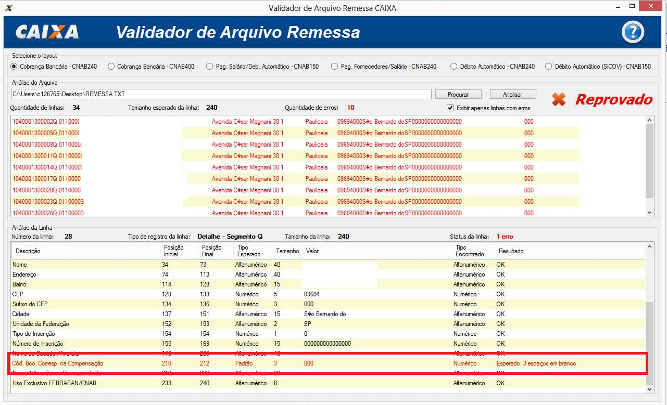Select the Sufixo do CEP row

[x=328, y=304]
